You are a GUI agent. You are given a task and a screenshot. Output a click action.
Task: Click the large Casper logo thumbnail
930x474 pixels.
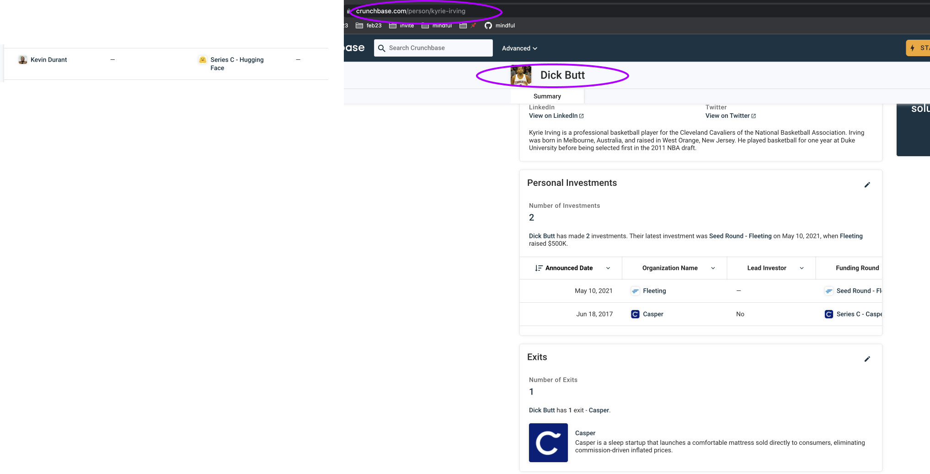click(548, 442)
